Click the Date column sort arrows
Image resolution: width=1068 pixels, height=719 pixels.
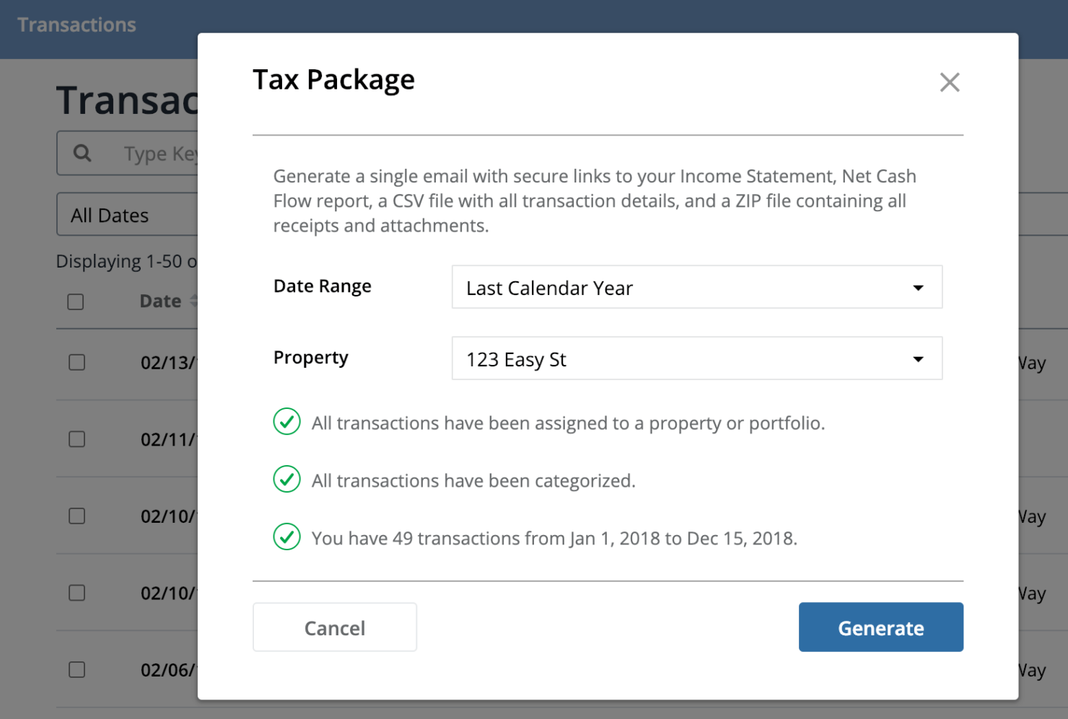[196, 301]
